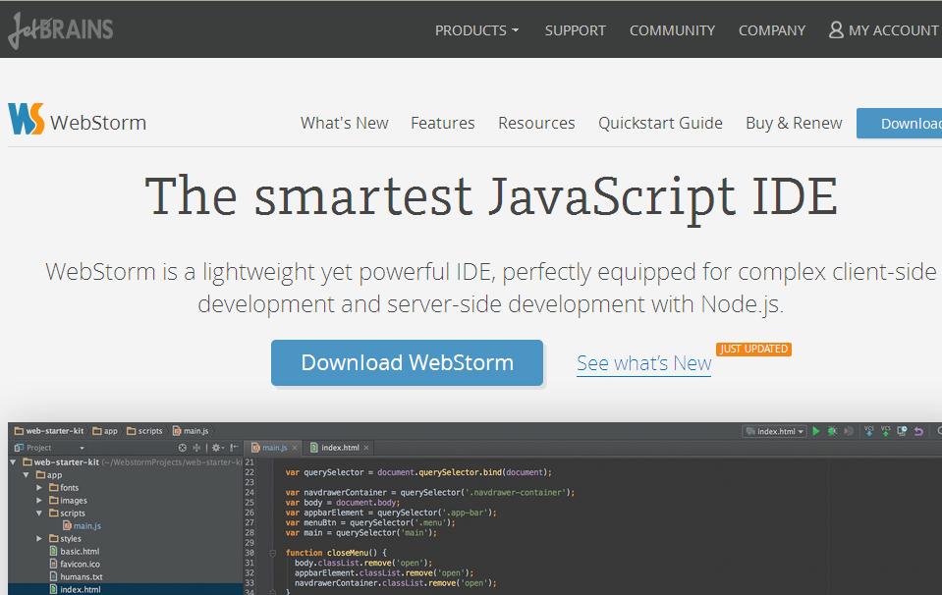Collapse the scripts folder in the project tree

point(40,513)
